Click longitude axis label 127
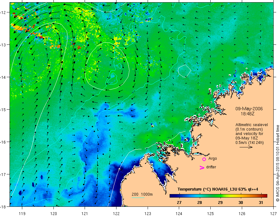This screenshot has height=216, width=280. point(273,213)
